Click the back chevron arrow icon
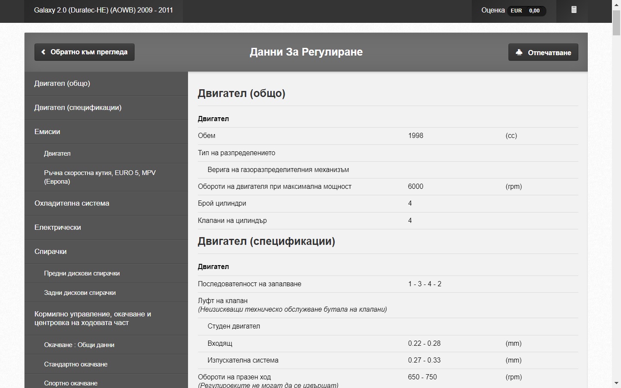The height and width of the screenshot is (388, 621). (43, 52)
